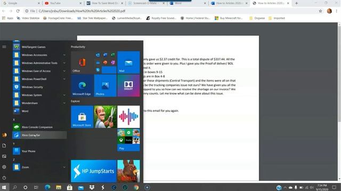Viewport: 341px width, 191px height.
Task: Open Word from the Start app list
Action: pos(39,111)
